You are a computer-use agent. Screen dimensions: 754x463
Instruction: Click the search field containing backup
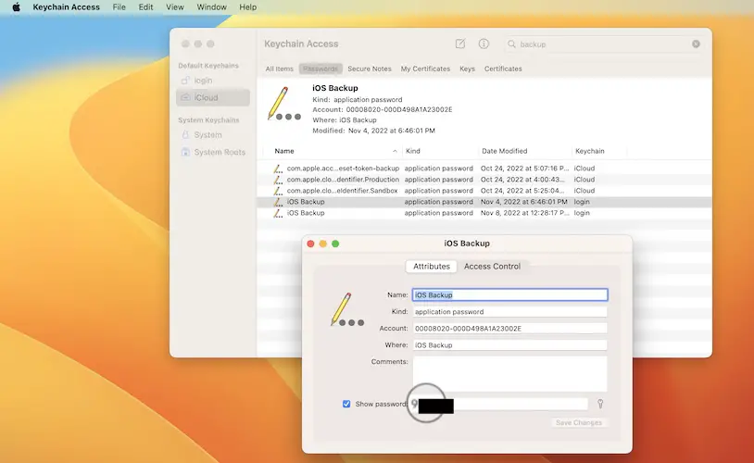[602, 44]
